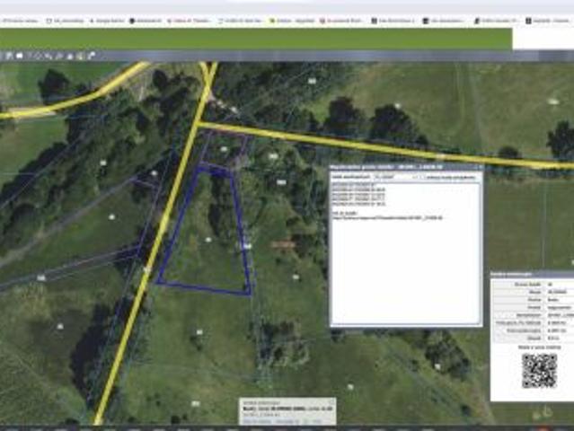Select the measuring tool in the map toolbar
The height and width of the screenshot is (431, 574).
pos(49,56)
